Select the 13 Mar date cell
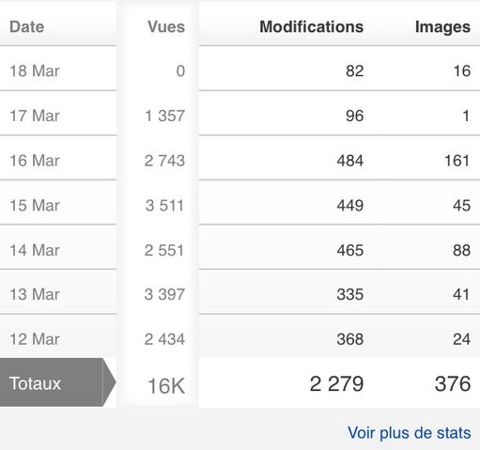The height and width of the screenshot is (450, 480). coord(35,294)
